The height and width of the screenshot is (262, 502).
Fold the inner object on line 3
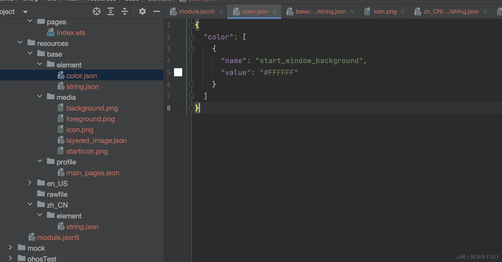point(192,49)
